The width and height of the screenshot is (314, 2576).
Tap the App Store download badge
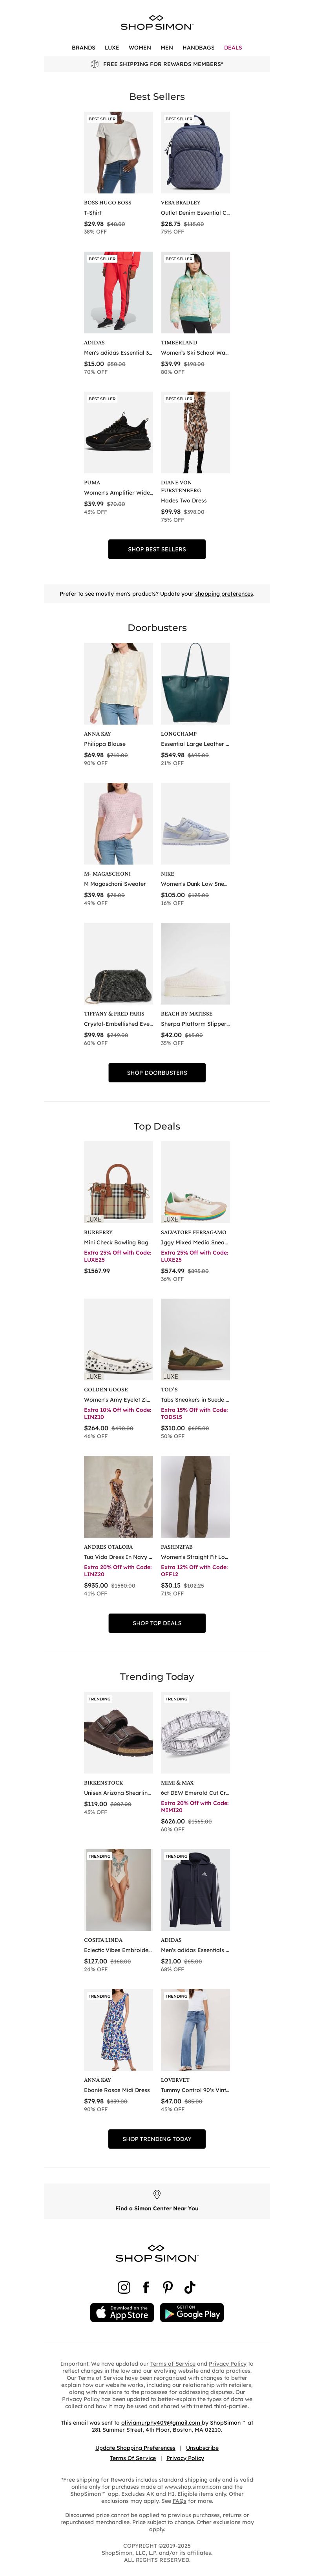coord(122,2313)
